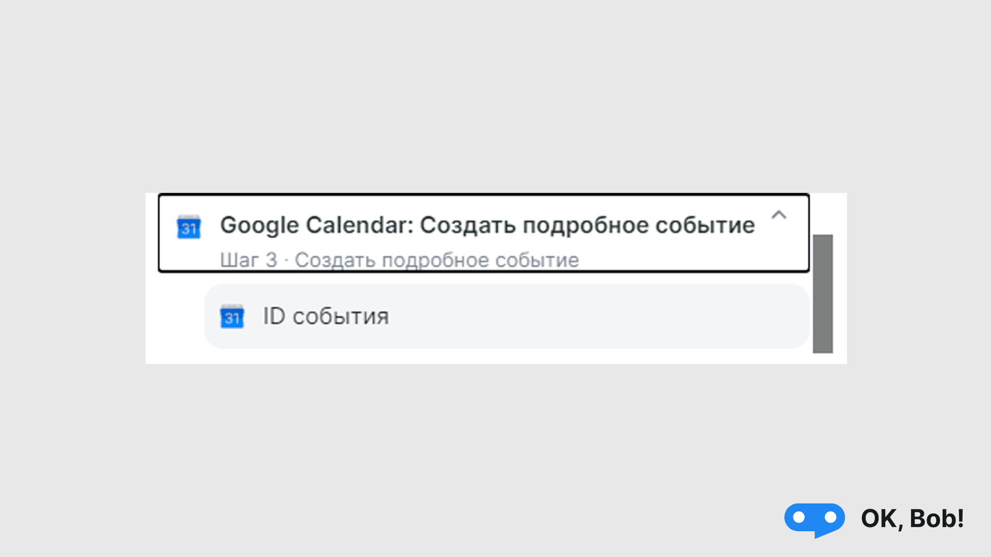
Task: Click the calendar icon inside the ID события row
Action: point(232,317)
